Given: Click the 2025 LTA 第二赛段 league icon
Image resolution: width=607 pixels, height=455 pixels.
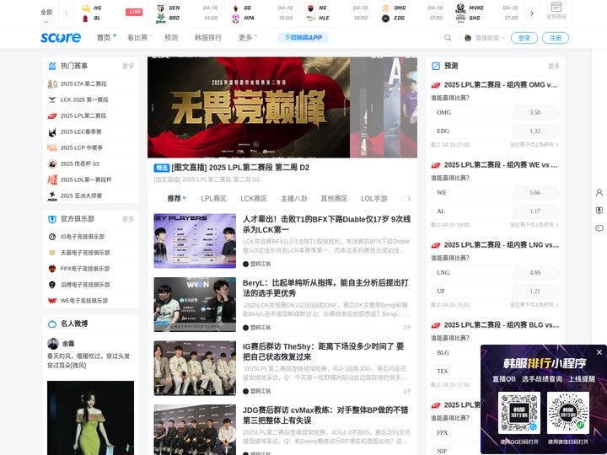Looking at the screenshot, I should tap(52, 83).
